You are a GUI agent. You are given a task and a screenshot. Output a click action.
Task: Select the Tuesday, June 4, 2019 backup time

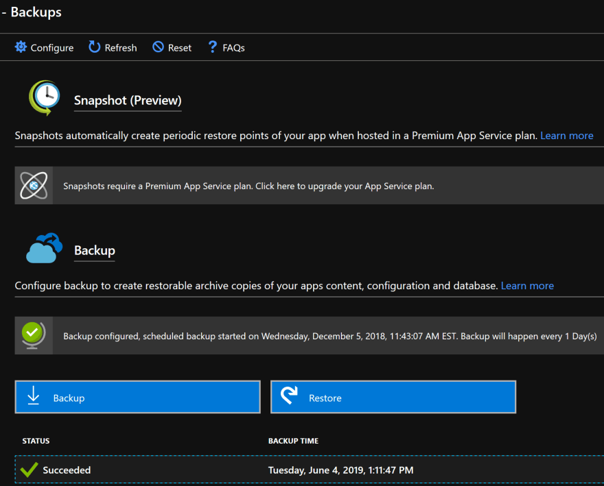(x=340, y=470)
